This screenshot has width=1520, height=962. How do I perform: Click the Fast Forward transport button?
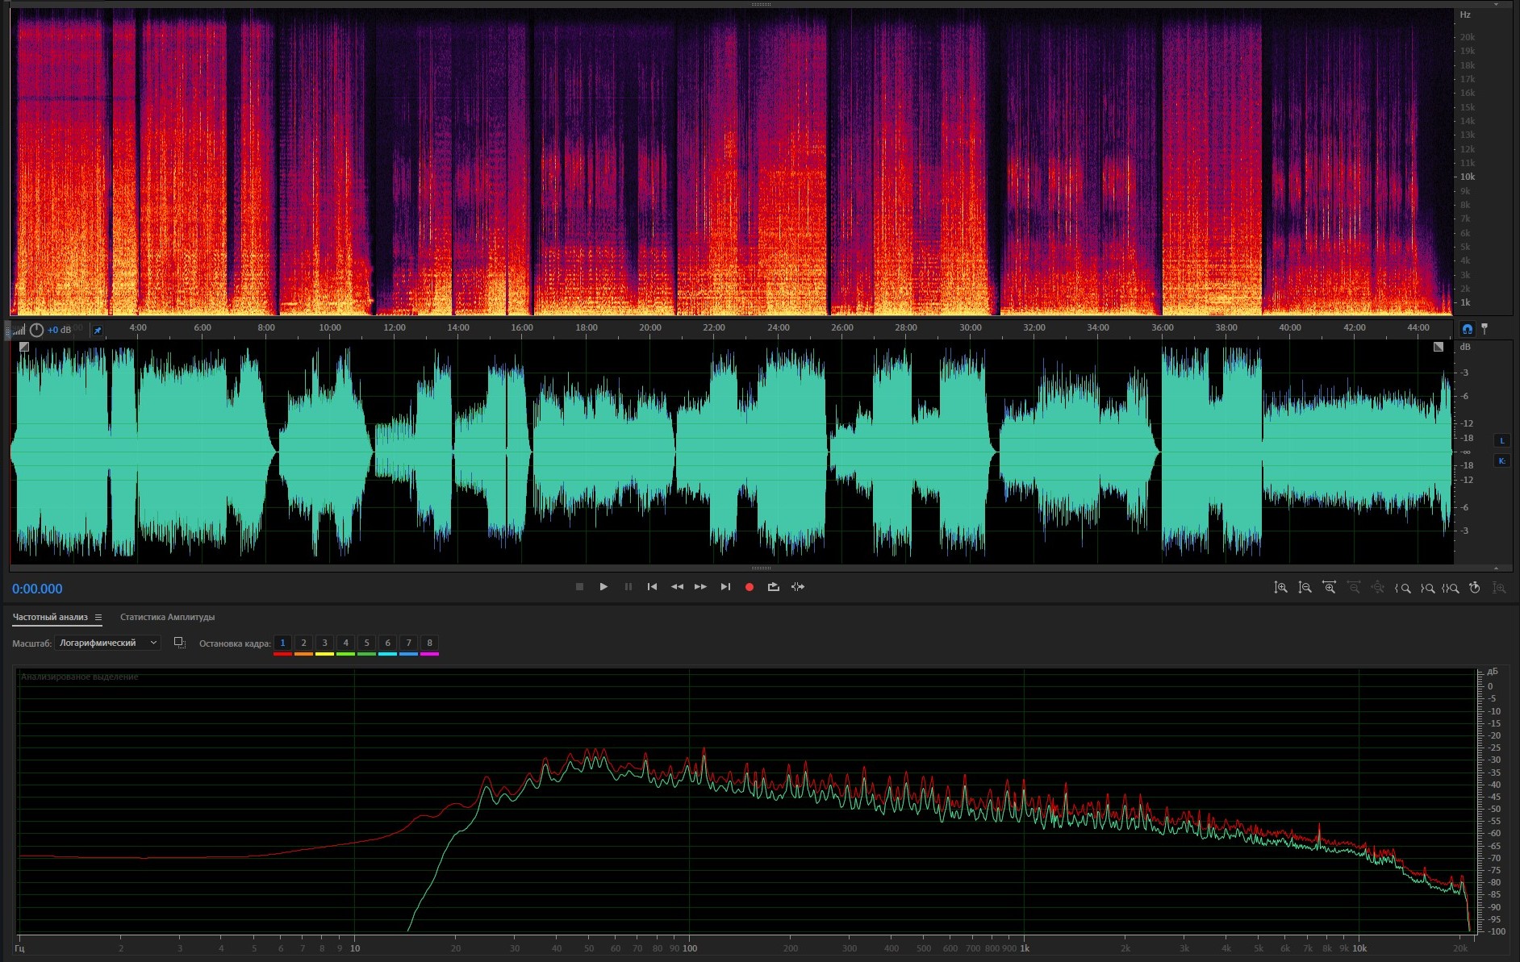[x=700, y=587]
